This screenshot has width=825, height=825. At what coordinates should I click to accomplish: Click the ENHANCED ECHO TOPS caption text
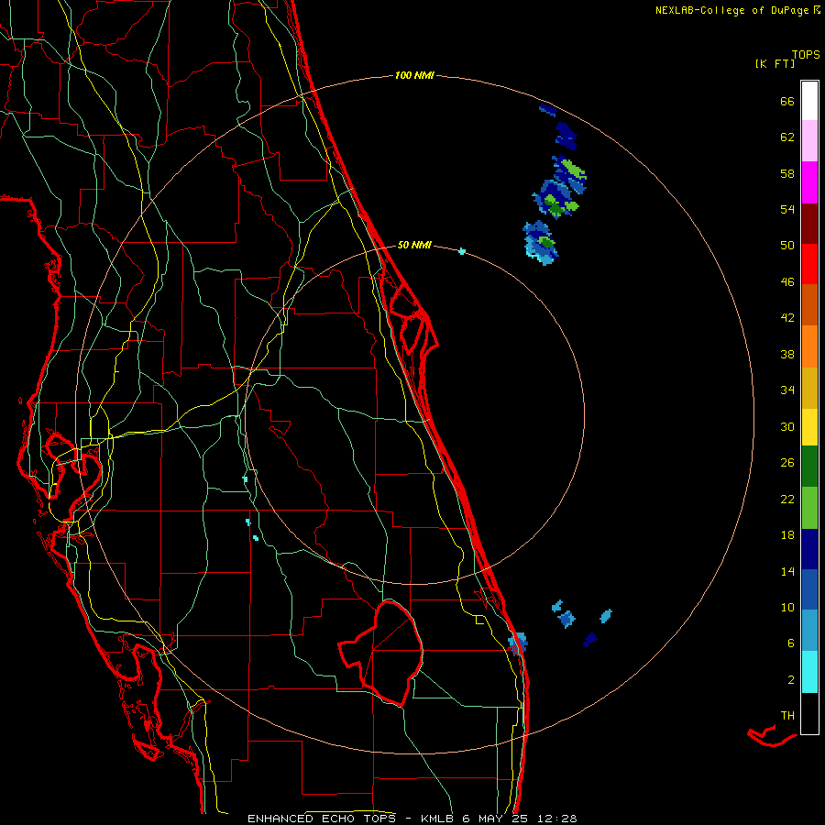tap(322, 819)
